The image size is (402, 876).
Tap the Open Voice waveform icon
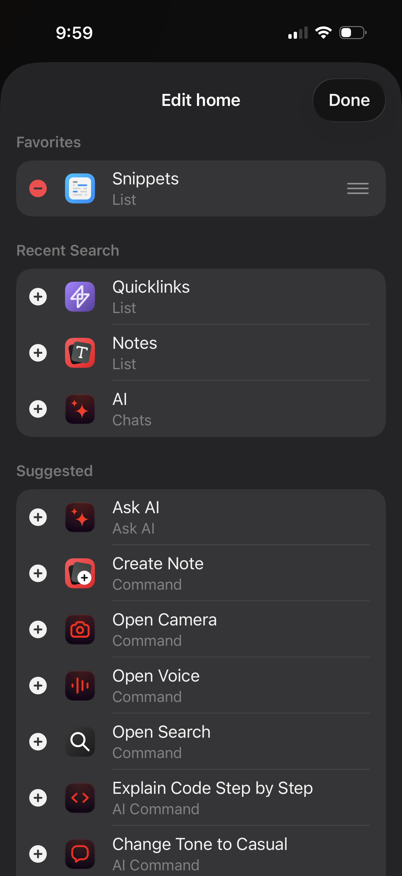point(80,686)
